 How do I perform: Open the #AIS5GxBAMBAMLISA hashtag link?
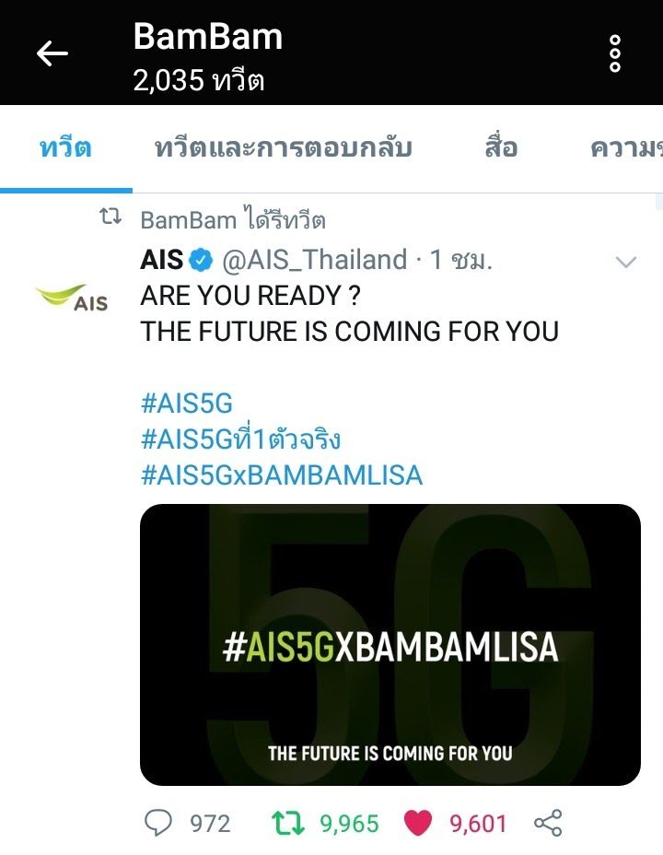[282, 475]
